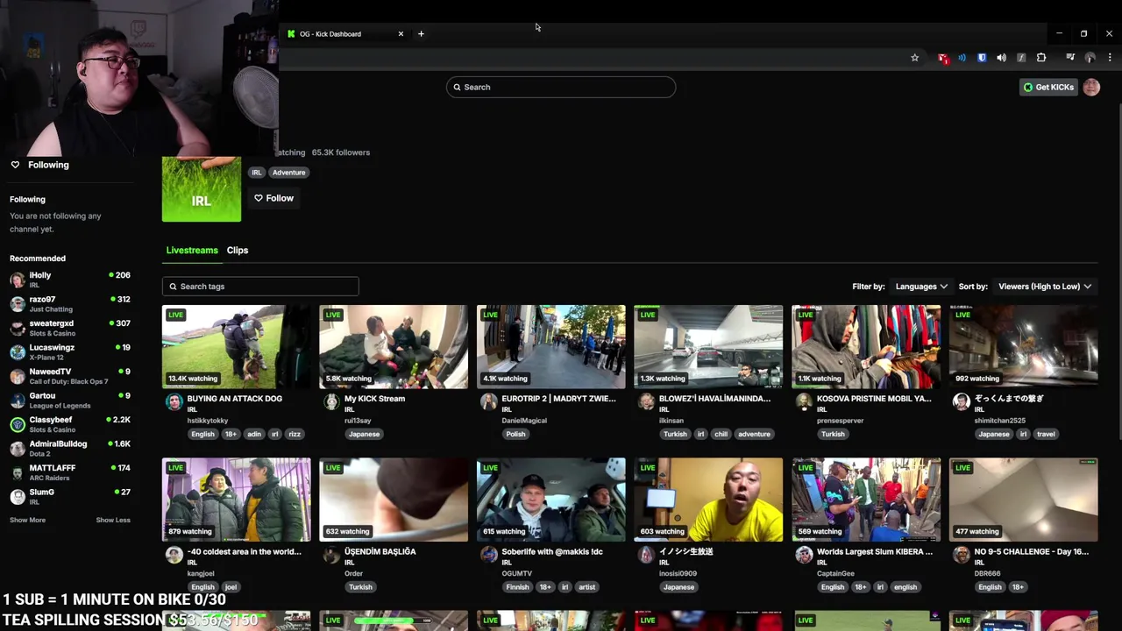This screenshot has width=1122, height=631.
Task: Click the IRL tag pill beside Adventure
Action: (x=257, y=173)
